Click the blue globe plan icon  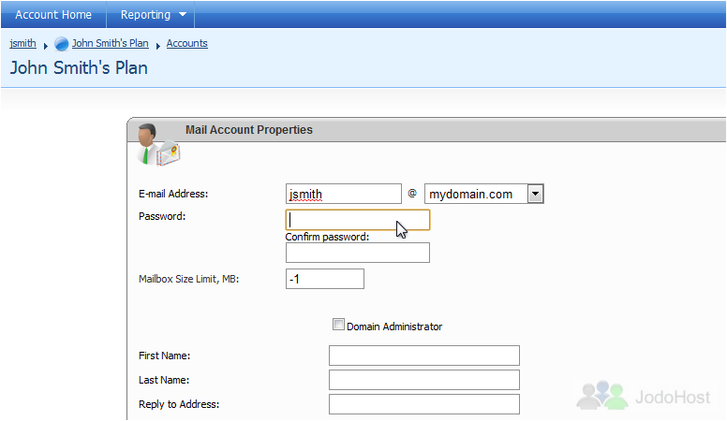click(x=61, y=44)
